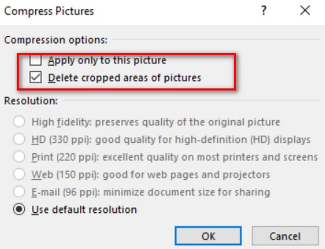Screen dimensions: 325x249
Task: Click the "Delete cropped areas of pictures" label text
Action: coord(124,78)
